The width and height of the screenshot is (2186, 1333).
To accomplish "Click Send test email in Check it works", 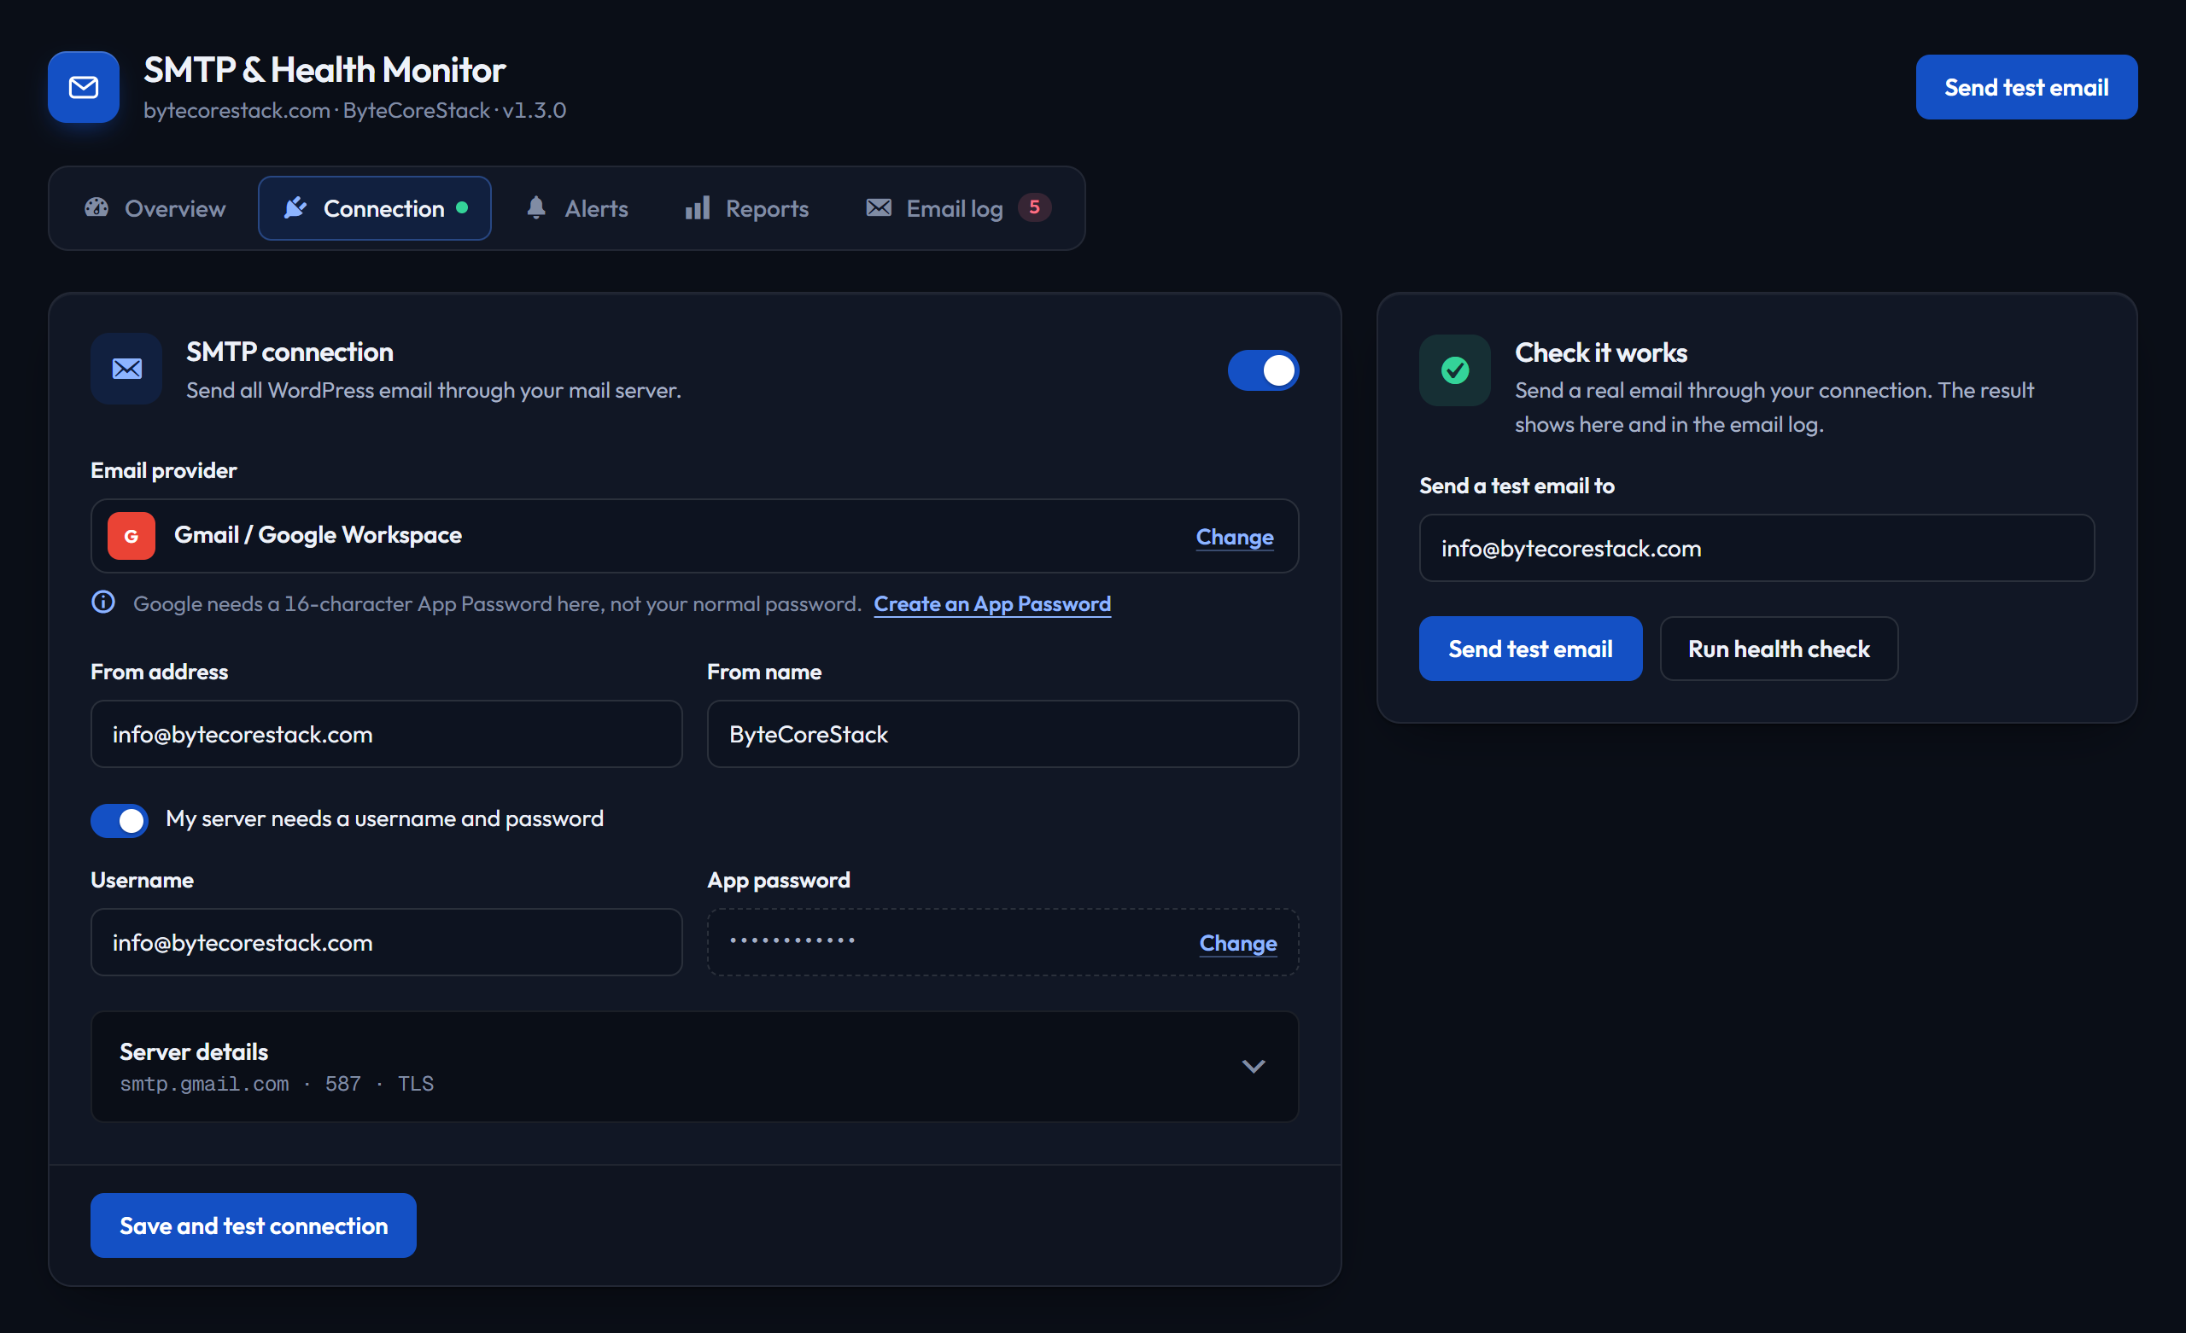I will (1530, 649).
